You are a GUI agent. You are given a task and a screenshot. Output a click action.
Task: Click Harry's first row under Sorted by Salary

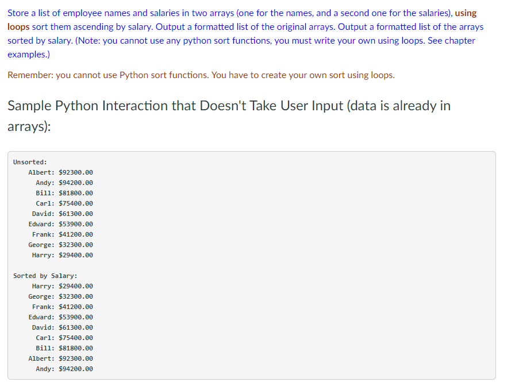pyautogui.click(x=62, y=286)
